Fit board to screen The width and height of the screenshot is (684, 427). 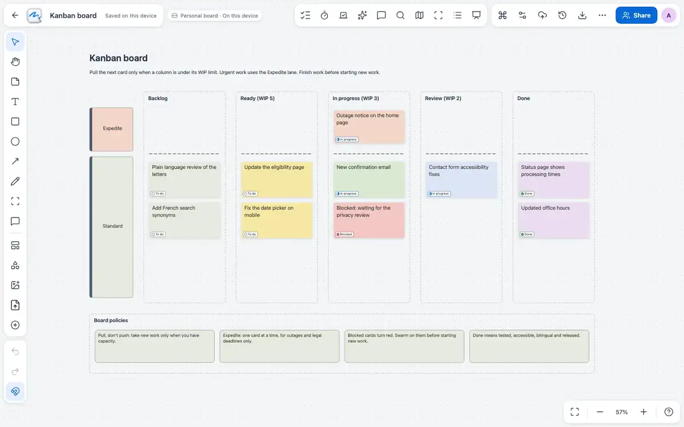tap(575, 412)
